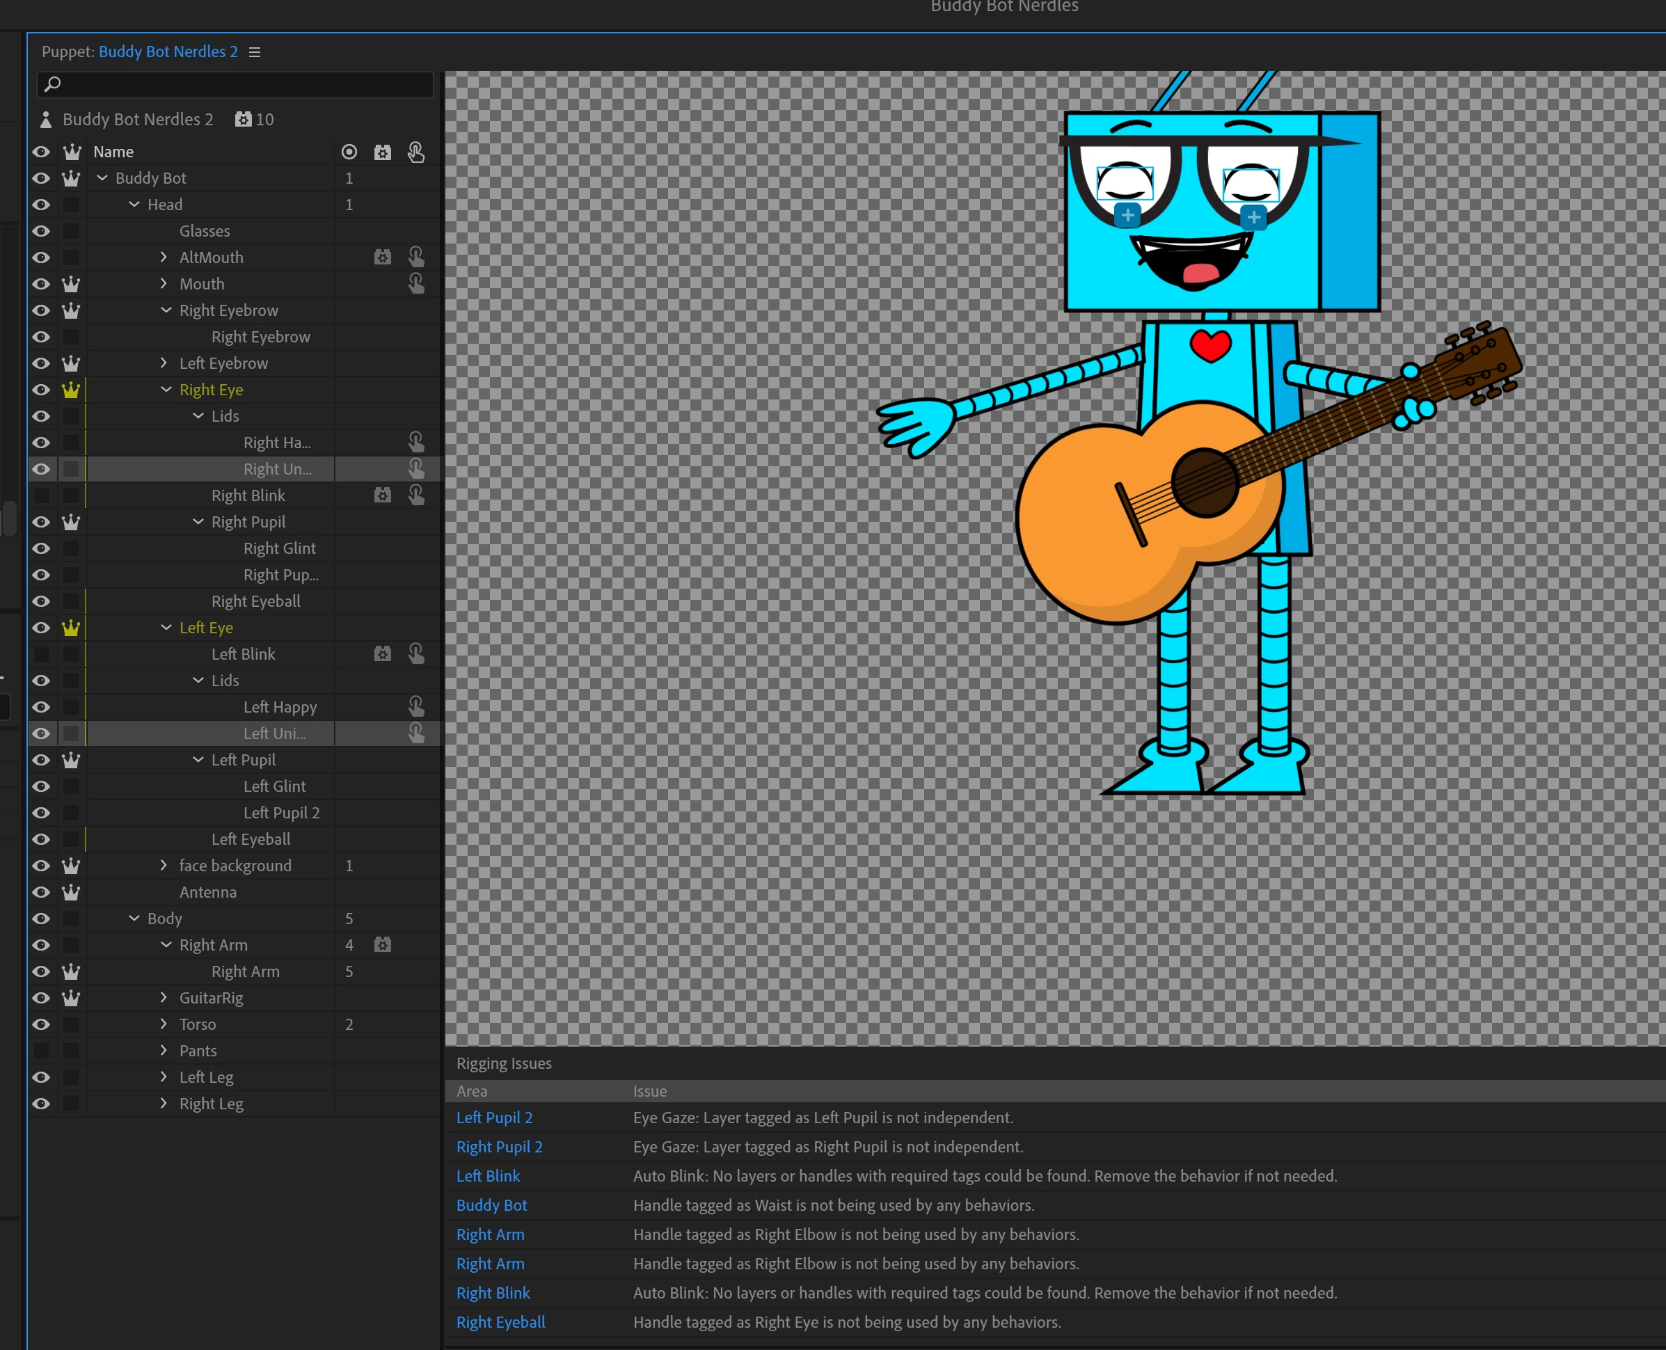Toggle visibility of GuitarRig layer
The width and height of the screenshot is (1666, 1350).
coord(41,998)
